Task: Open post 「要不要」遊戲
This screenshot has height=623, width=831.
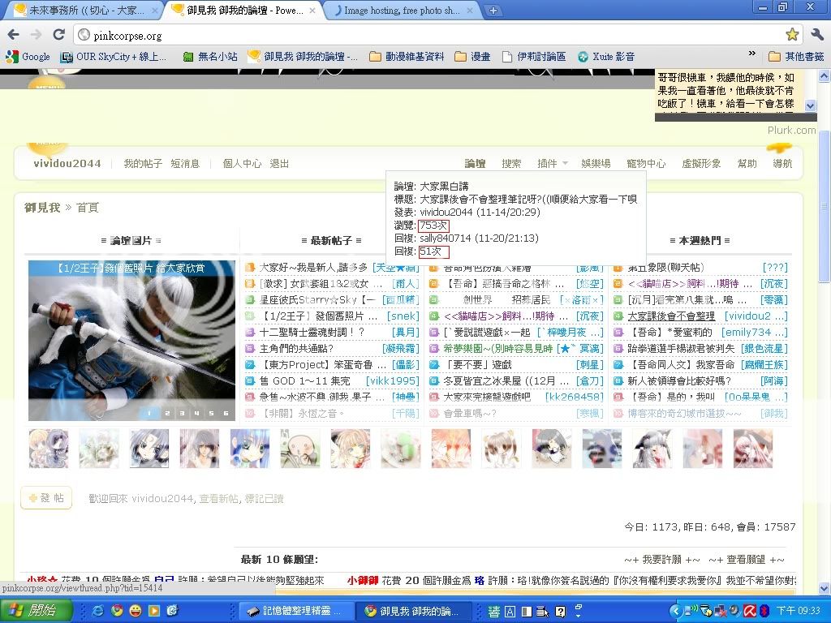Action: click(478, 364)
